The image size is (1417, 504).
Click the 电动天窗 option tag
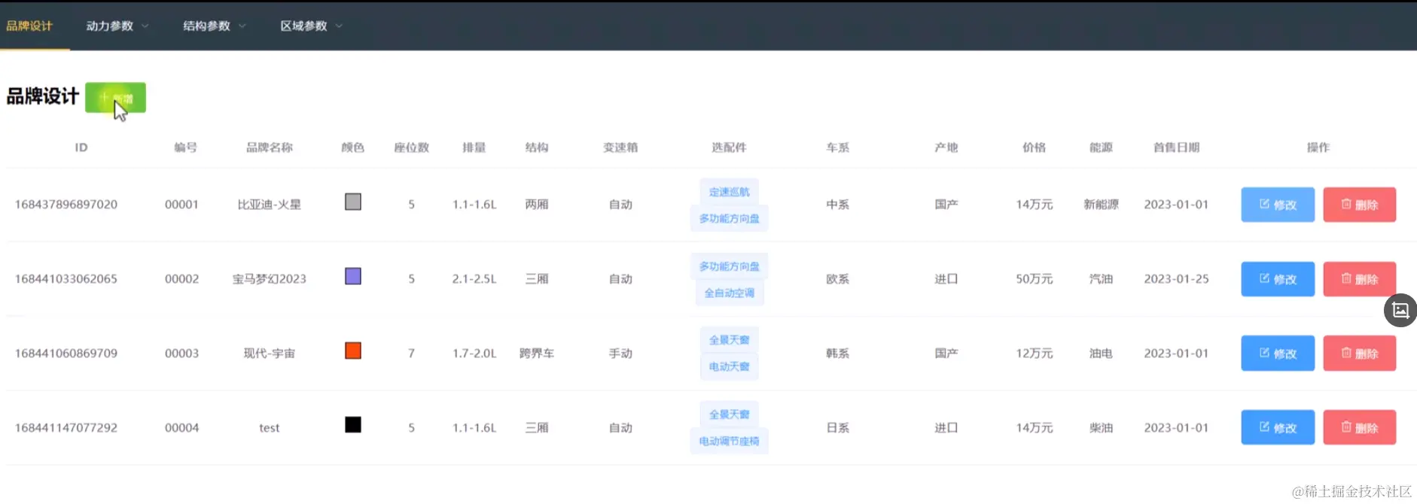pyautogui.click(x=730, y=366)
